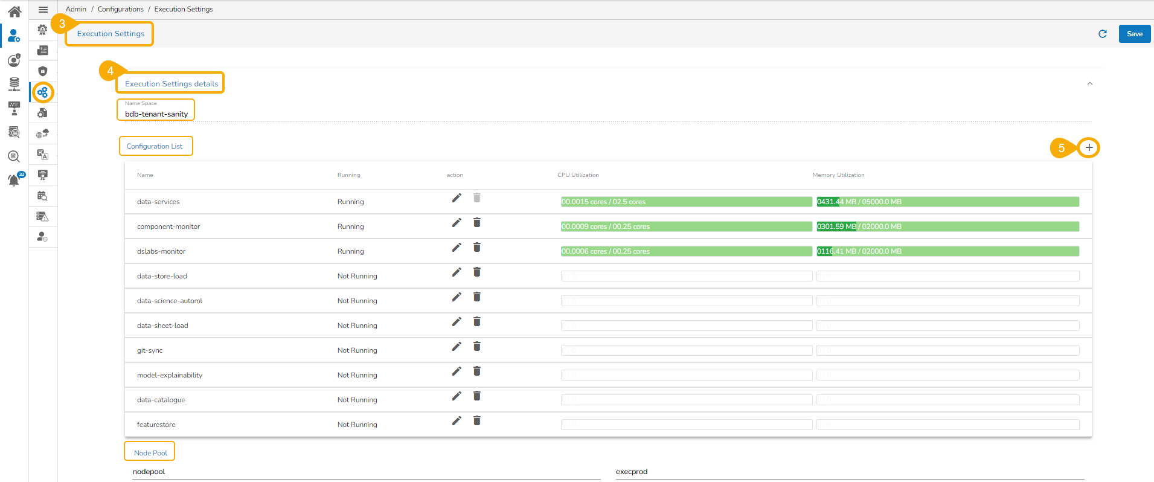The width and height of the screenshot is (1154, 482).
Task: Open Configurations in the breadcrumb
Action: coord(121,9)
